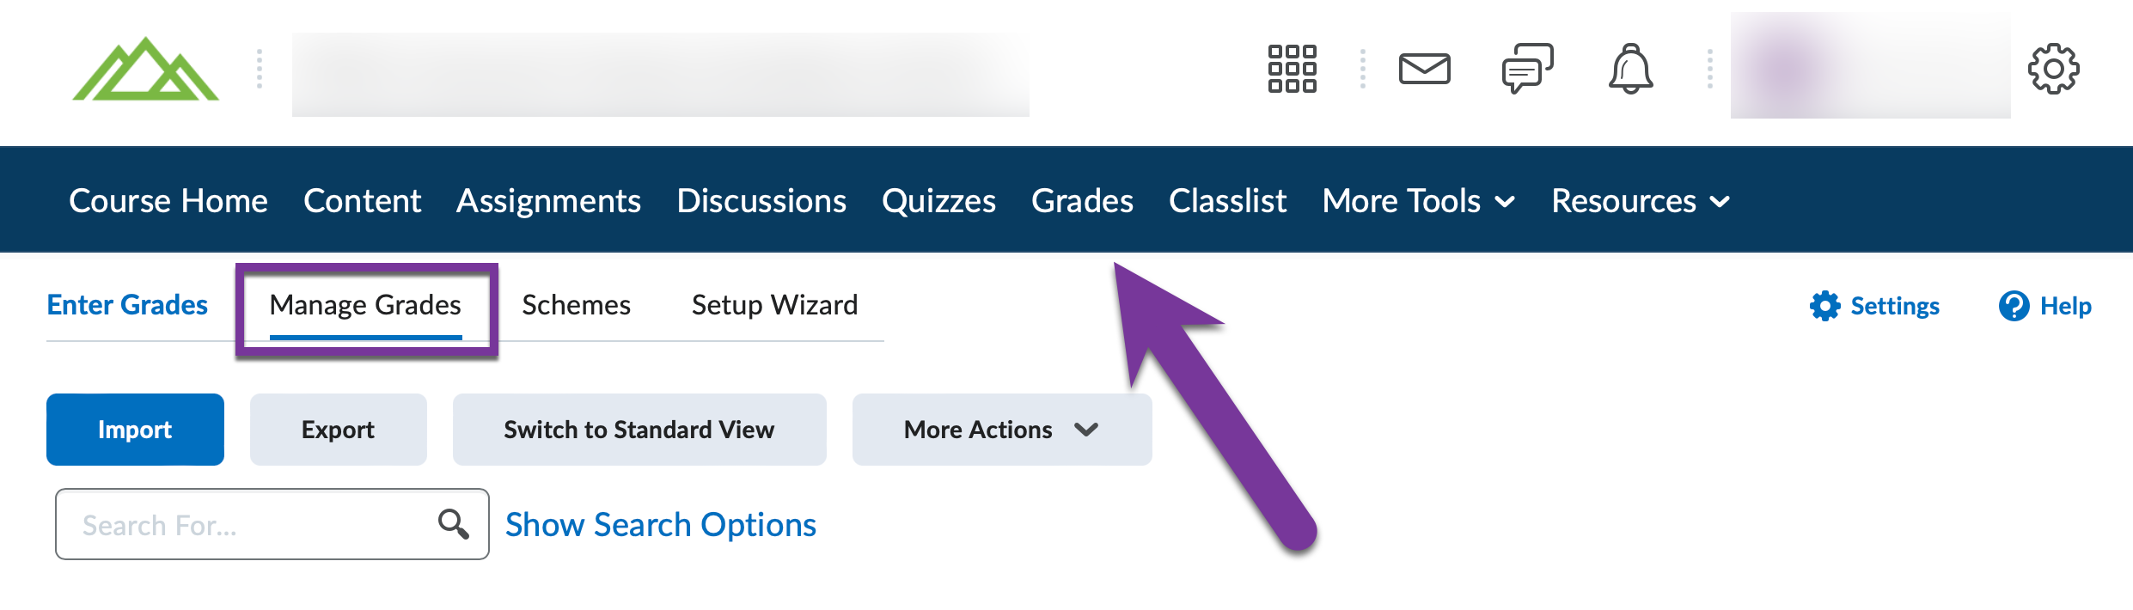Open the chat messages icon
Viewport: 2133px width, 610px height.
pyautogui.click(x=1527, y=70)
